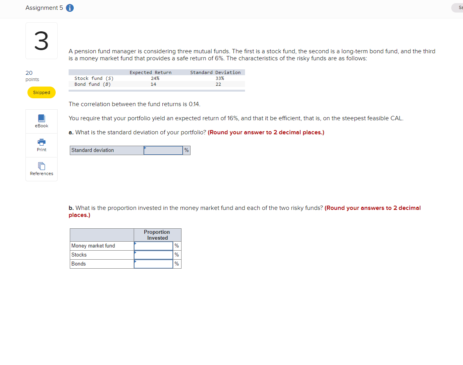Click the 'Money market fund' row label

(93, 246)
